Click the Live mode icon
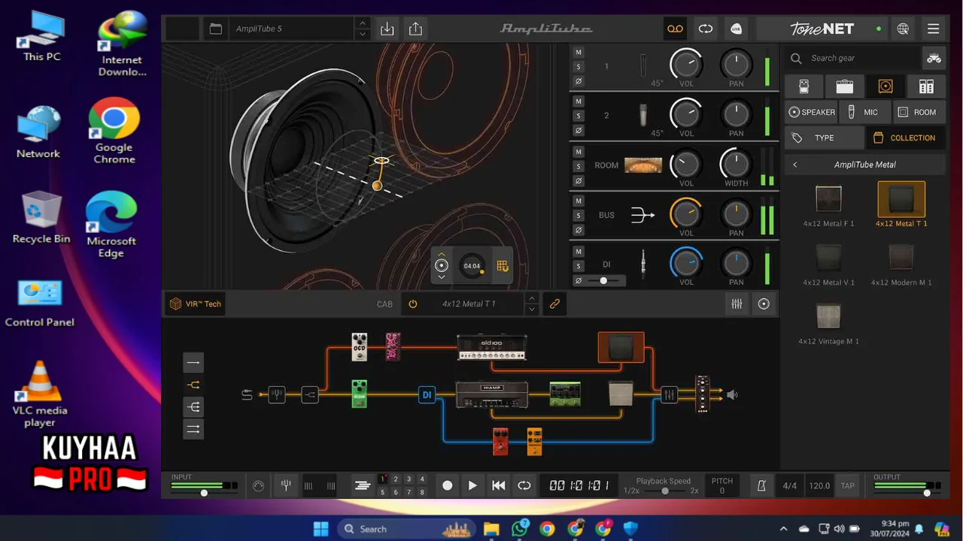Screen dimensions: 963x541 point(737,29)
